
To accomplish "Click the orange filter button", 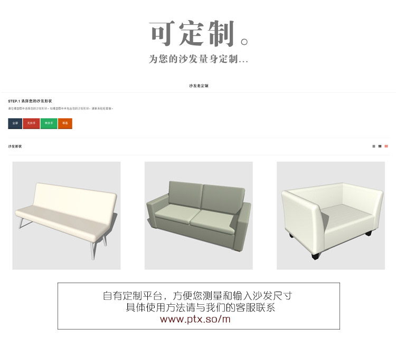I will pyautogui.click(x=65, y=123).
